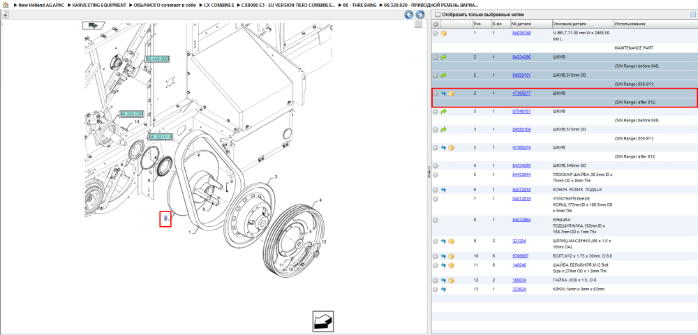Select 'MAINTENANCE PART' usage text
Image resolution: width=698 pixels, height=335 pixels.
pyautogui.click(x=634, y=47)
